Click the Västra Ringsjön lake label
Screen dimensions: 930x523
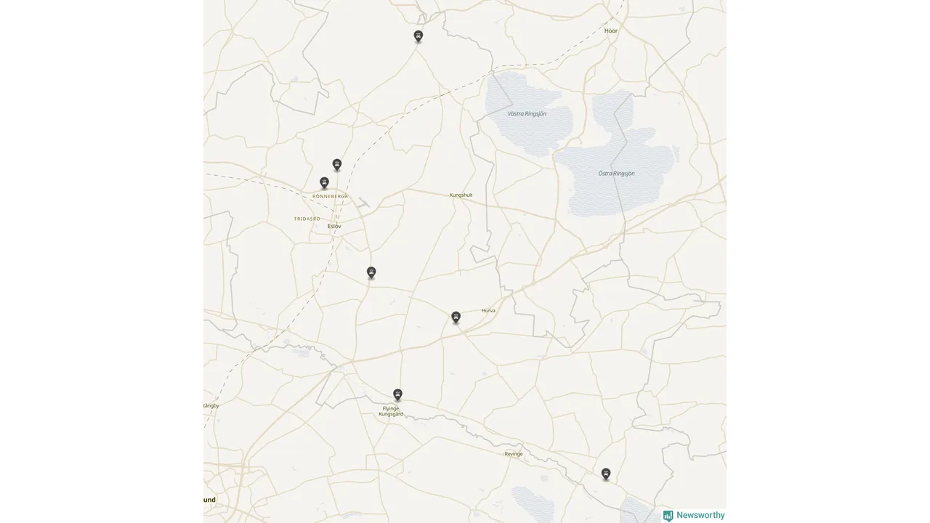[x=527, y=114]
